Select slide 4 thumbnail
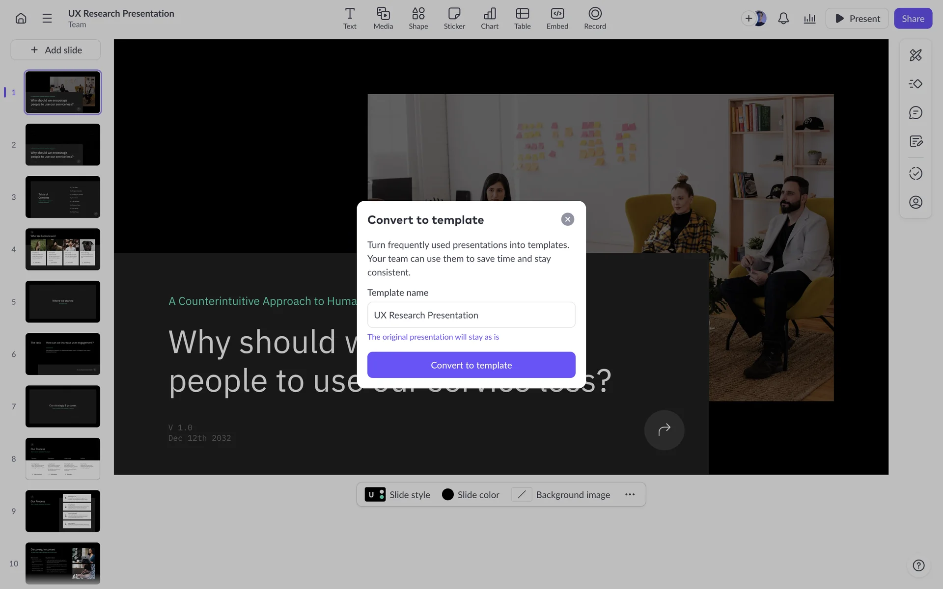Image resolution: width=943 pixels, height=589 pixels. click(x=63, y=249)
